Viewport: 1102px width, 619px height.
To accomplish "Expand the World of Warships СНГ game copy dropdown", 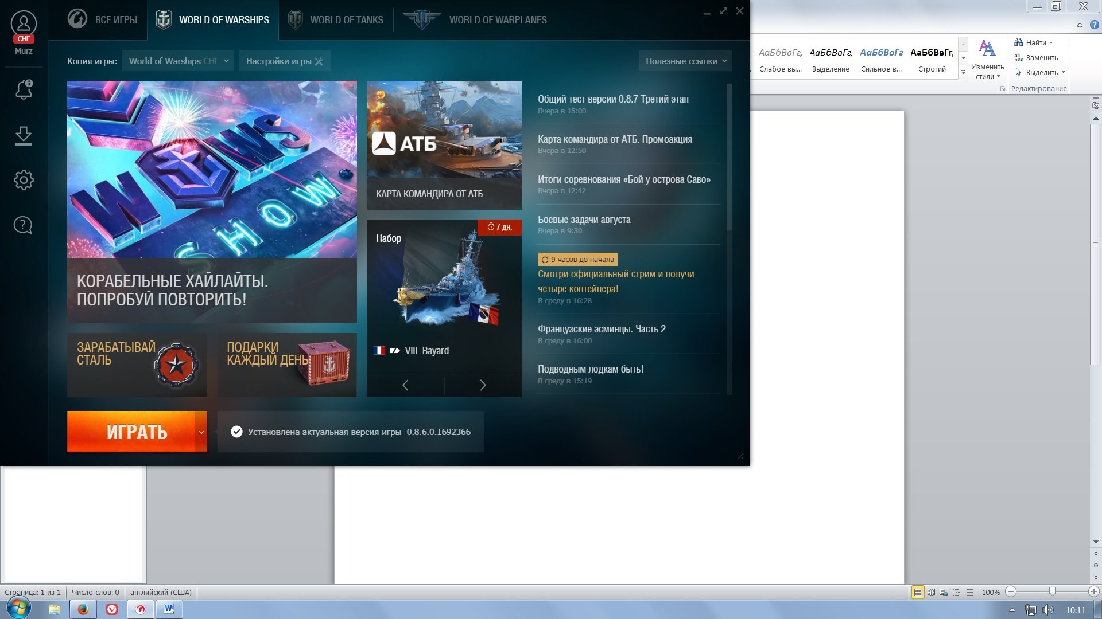I will (178, 61).
